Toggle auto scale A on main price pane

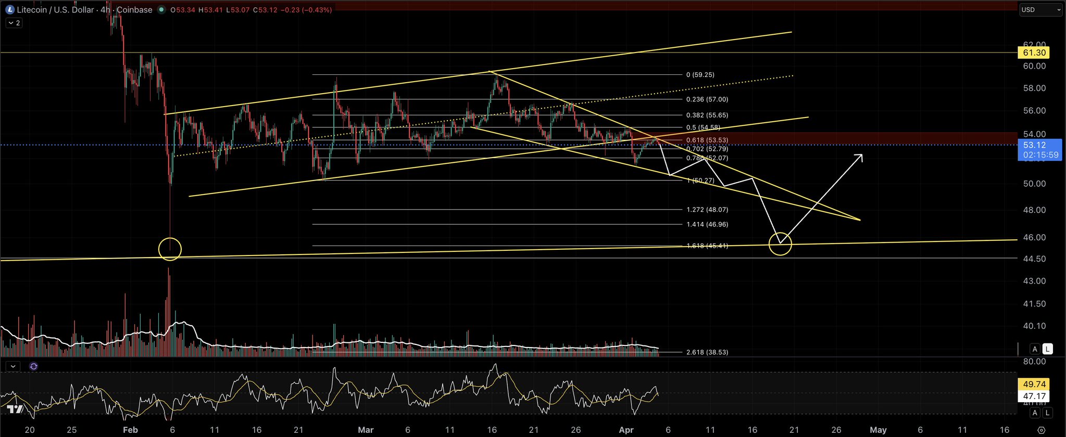(1035, 349)
